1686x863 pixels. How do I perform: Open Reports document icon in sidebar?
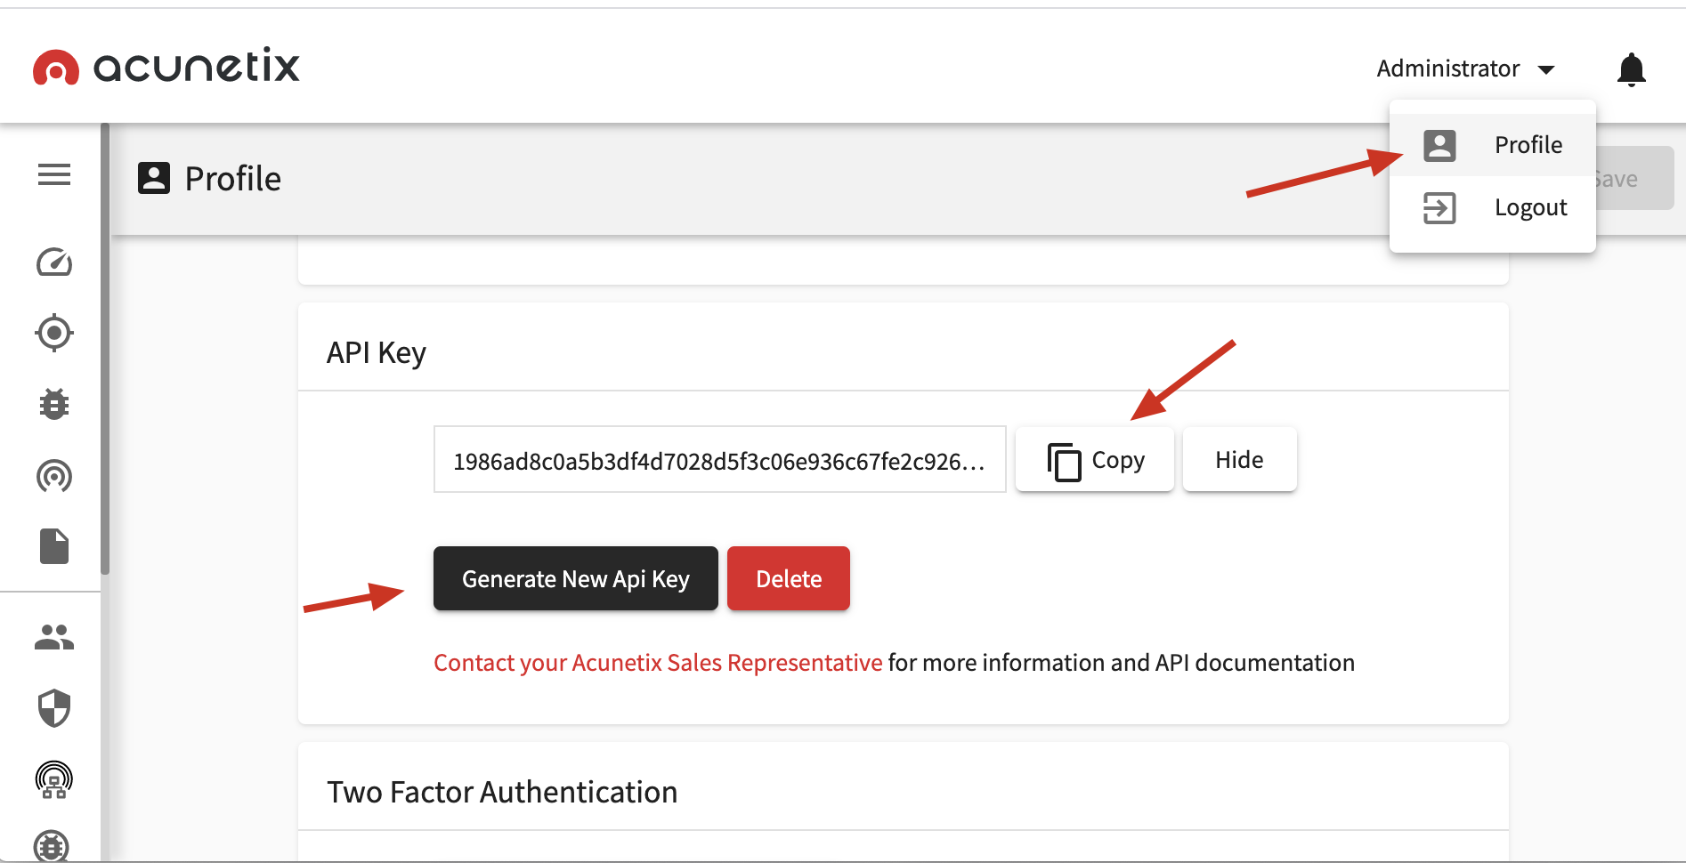tap(54, 546)
